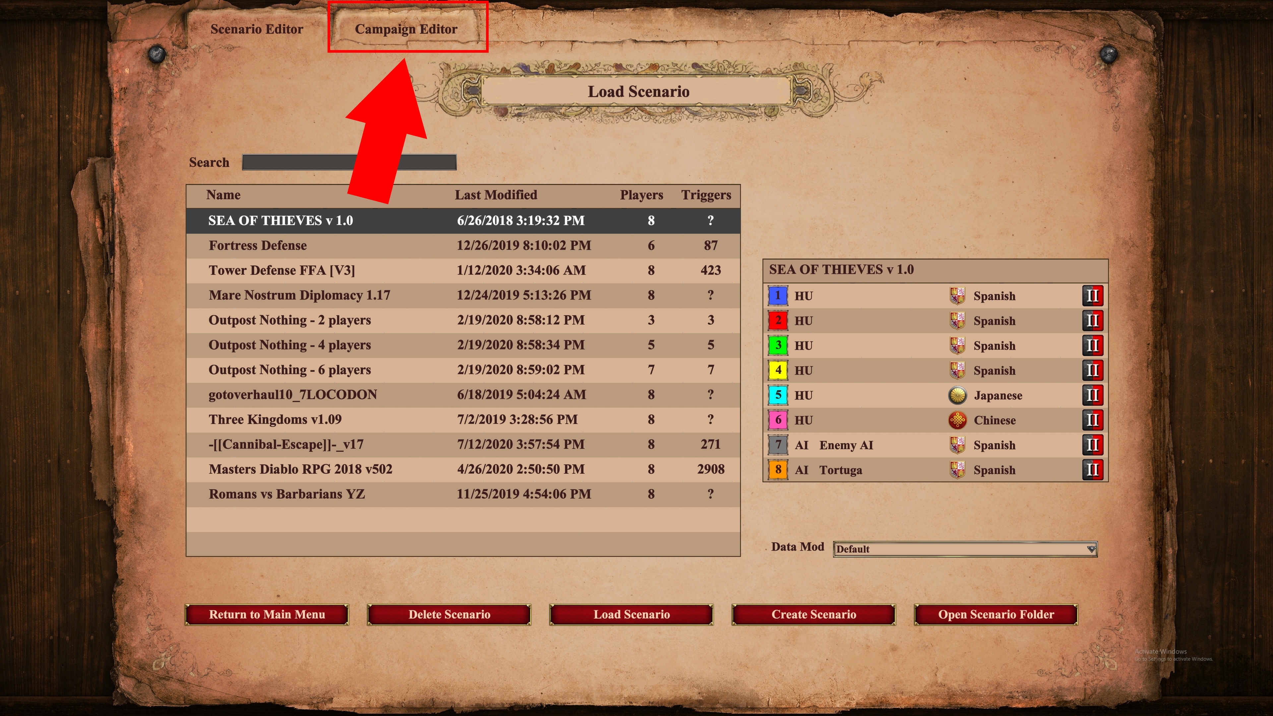Open the Data Mod dropdown
1273x716 pixels.
pyautogui.click(x=965, y=549)
